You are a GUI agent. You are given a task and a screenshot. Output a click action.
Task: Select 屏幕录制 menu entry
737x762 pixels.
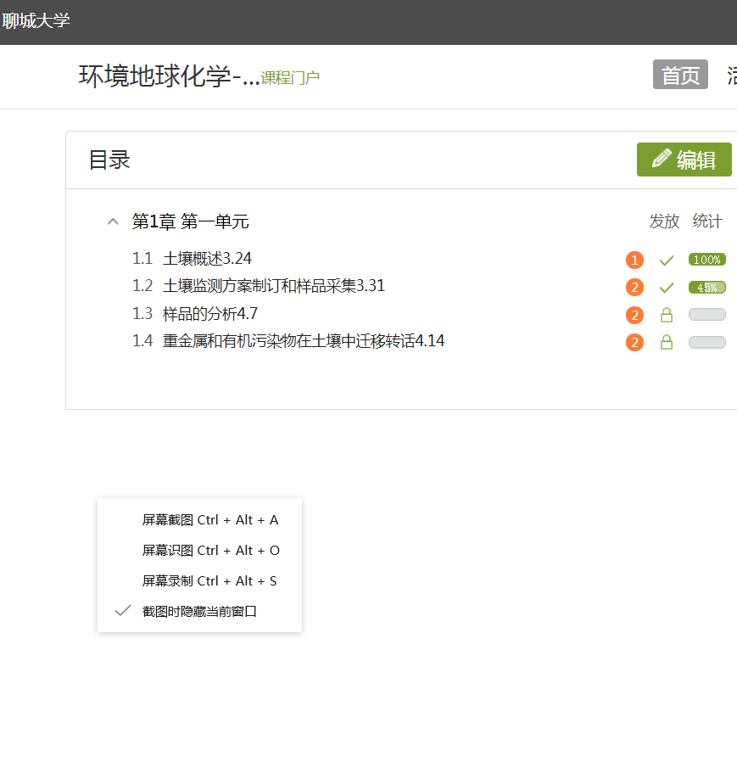tap(209, 580)
